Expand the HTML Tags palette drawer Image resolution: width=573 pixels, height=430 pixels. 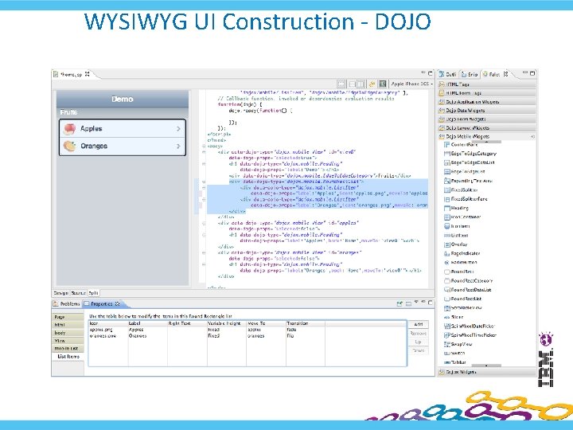[486, 84]
